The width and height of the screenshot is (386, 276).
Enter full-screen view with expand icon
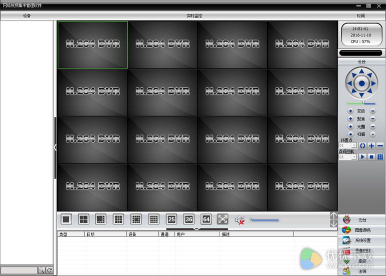tap(223, 219)
